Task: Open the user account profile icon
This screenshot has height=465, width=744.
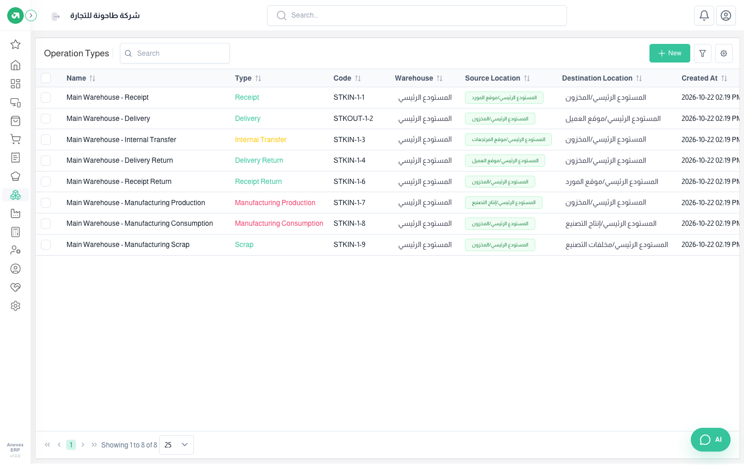Action: tap(726, 16)
